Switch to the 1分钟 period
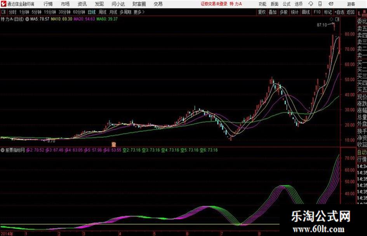The width and height of the screenshot is (367, 236). pos(24,12)
